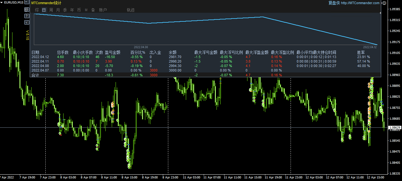Select the M tab

86,10
